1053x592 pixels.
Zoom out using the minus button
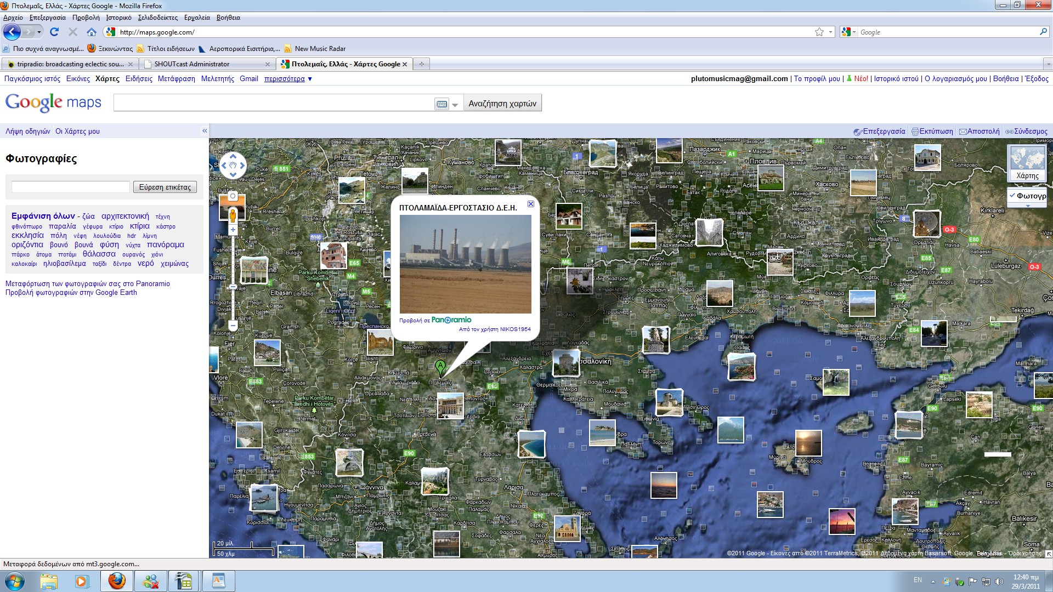(x=233, y=326)
